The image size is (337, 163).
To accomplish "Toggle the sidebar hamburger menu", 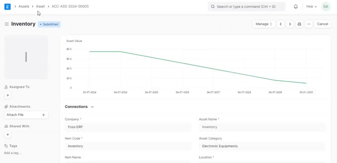I will (7, 24).
